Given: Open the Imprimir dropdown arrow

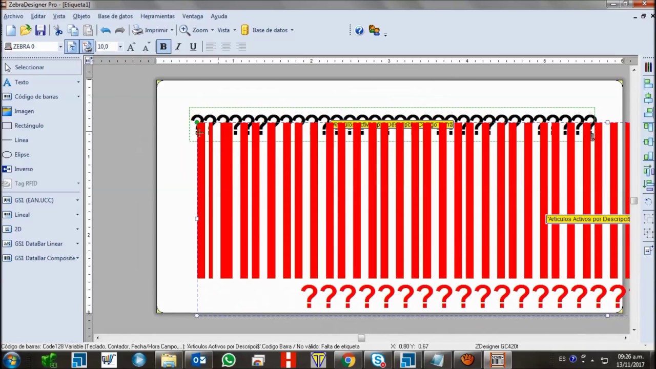Looking at the screenshot, I should point(172,30).
